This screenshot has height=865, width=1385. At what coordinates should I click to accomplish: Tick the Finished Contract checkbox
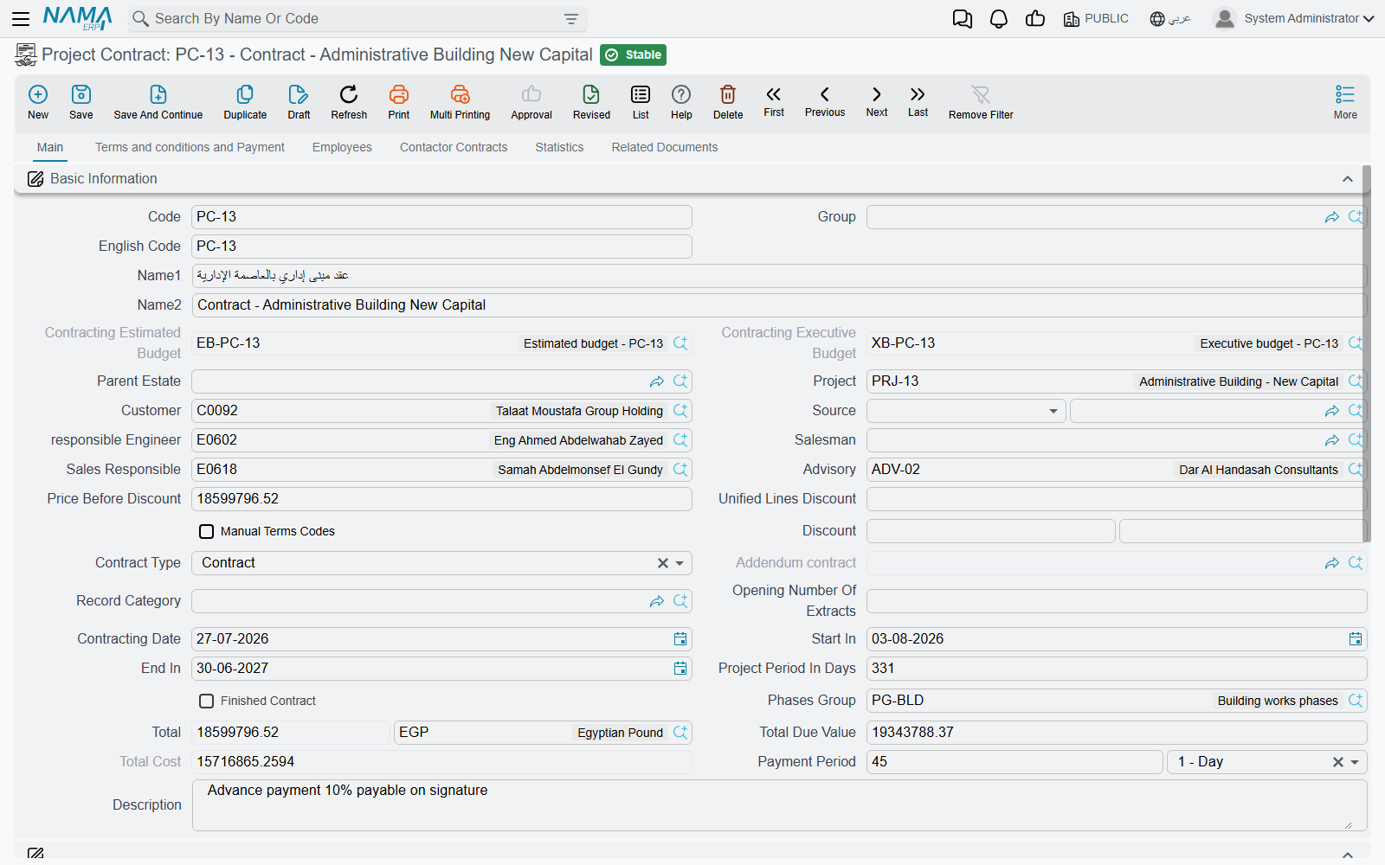click(x=206, y=702)
